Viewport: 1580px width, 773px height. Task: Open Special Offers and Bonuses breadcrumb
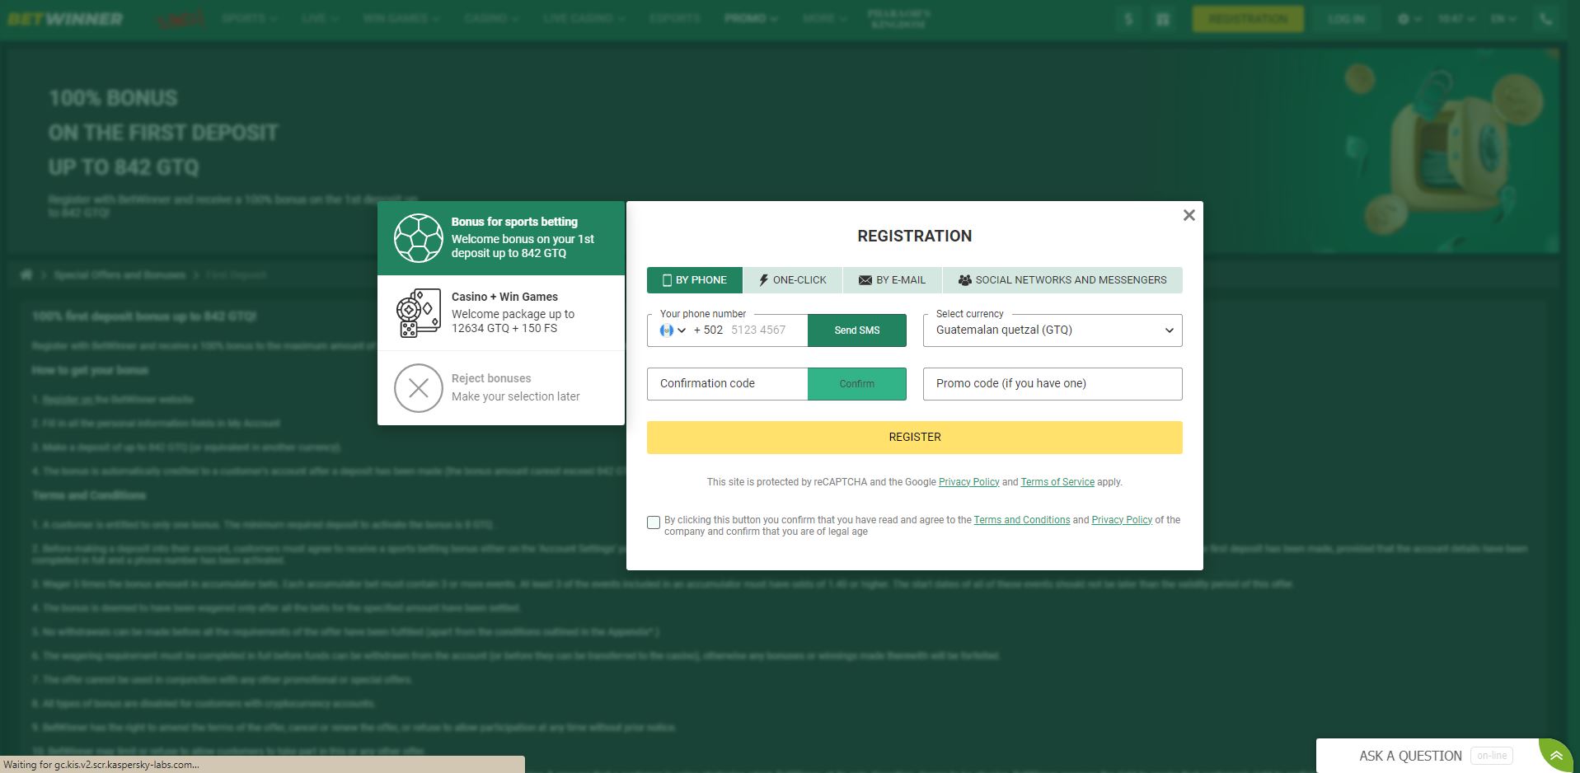point(120,274)
